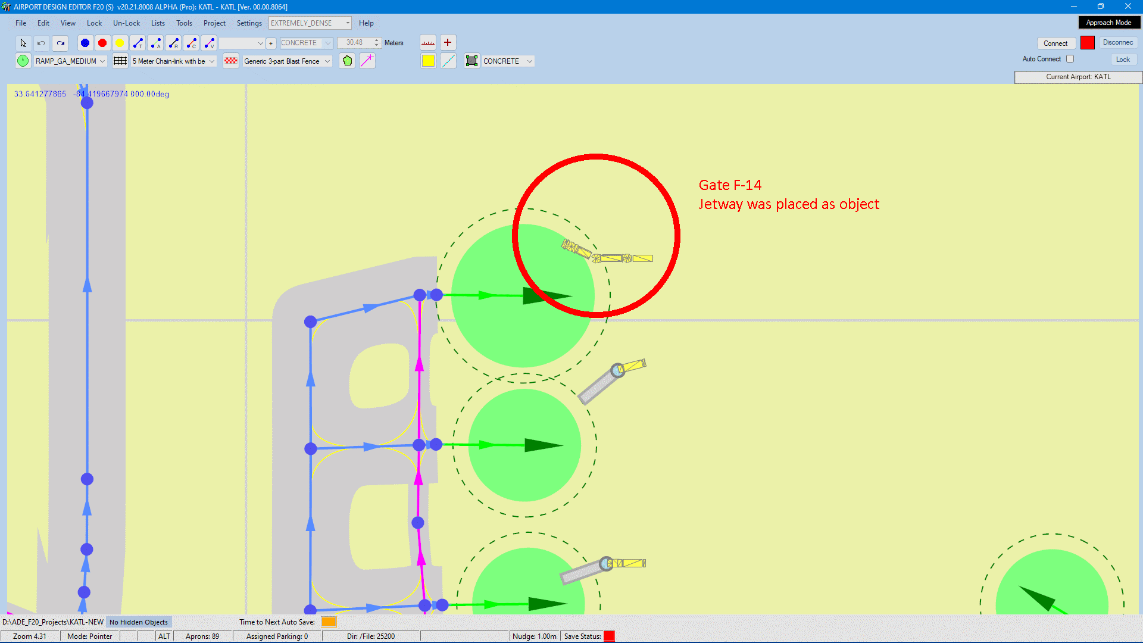The image size is (1143, 643).
Task: Open the Generic 3-part Blast Fence dropdown
Action: click(287, 61)
